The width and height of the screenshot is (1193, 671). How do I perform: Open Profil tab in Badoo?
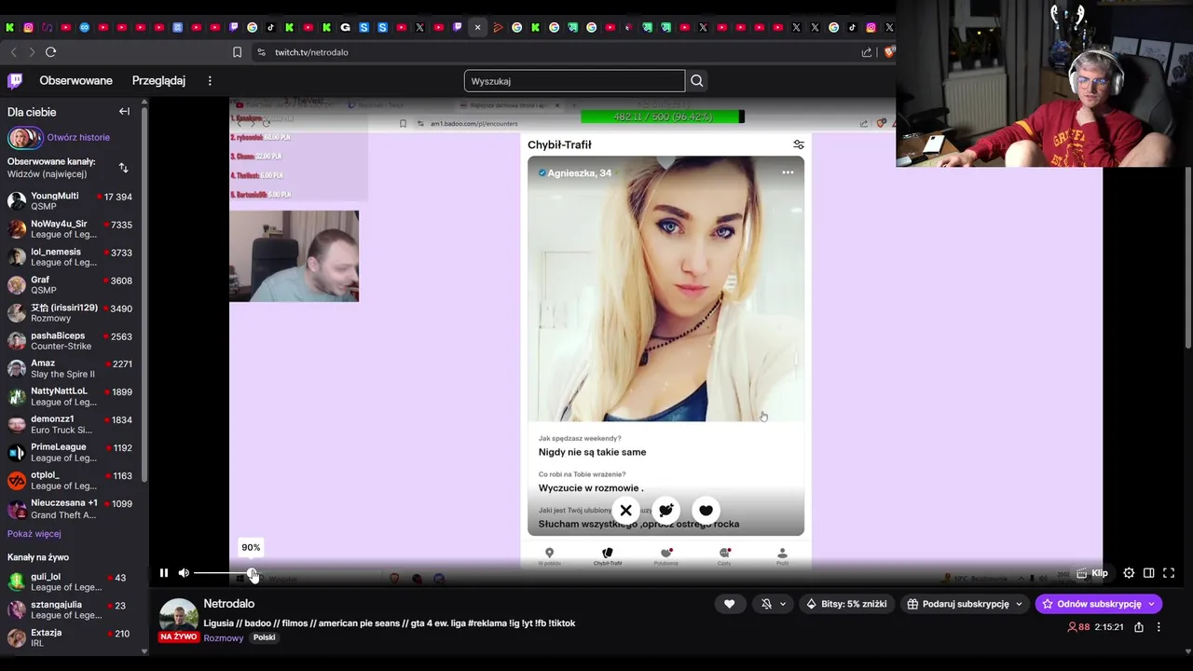[782, 556]
